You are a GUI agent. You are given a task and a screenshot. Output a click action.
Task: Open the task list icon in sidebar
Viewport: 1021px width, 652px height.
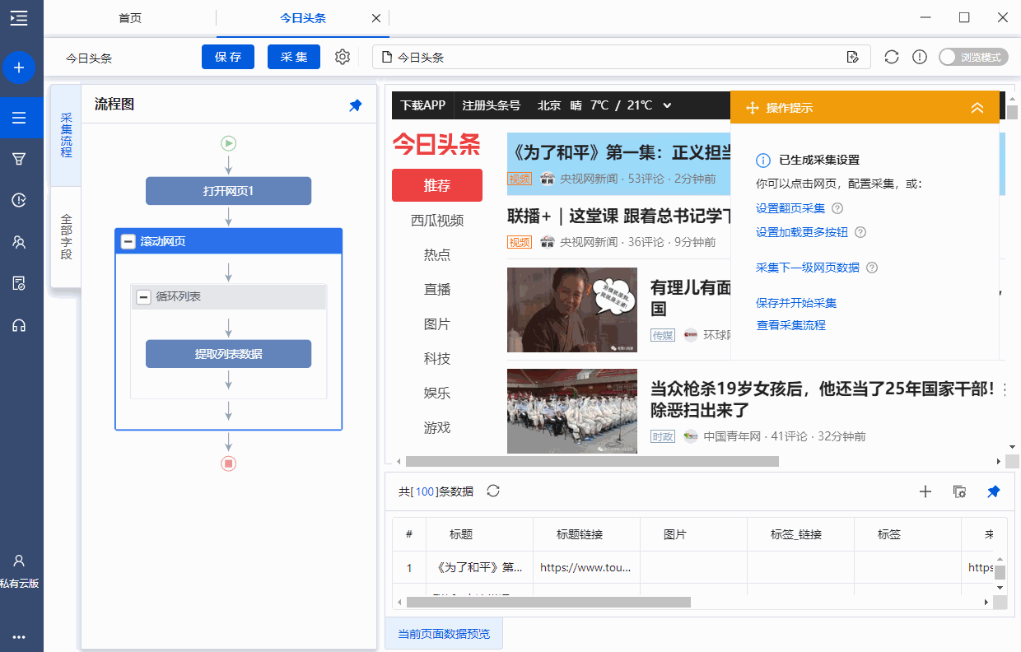click(19, 118)
